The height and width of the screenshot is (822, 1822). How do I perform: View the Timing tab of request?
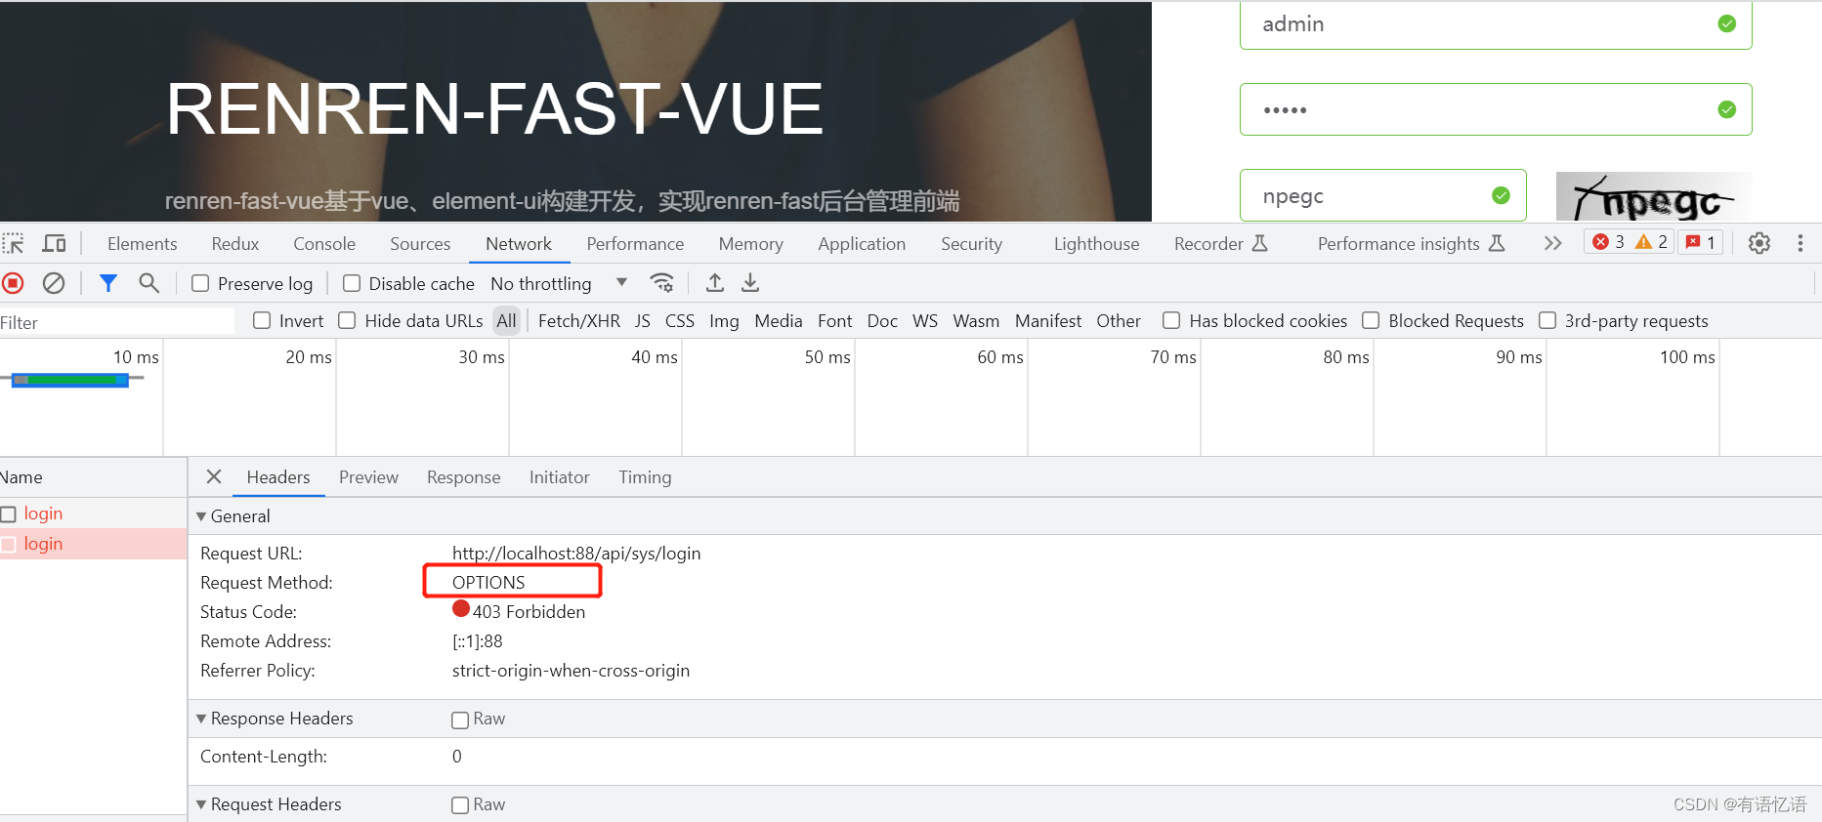[x=645, y=477]
